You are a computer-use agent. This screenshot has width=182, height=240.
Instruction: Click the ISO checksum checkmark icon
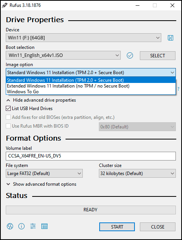(130, 55)
